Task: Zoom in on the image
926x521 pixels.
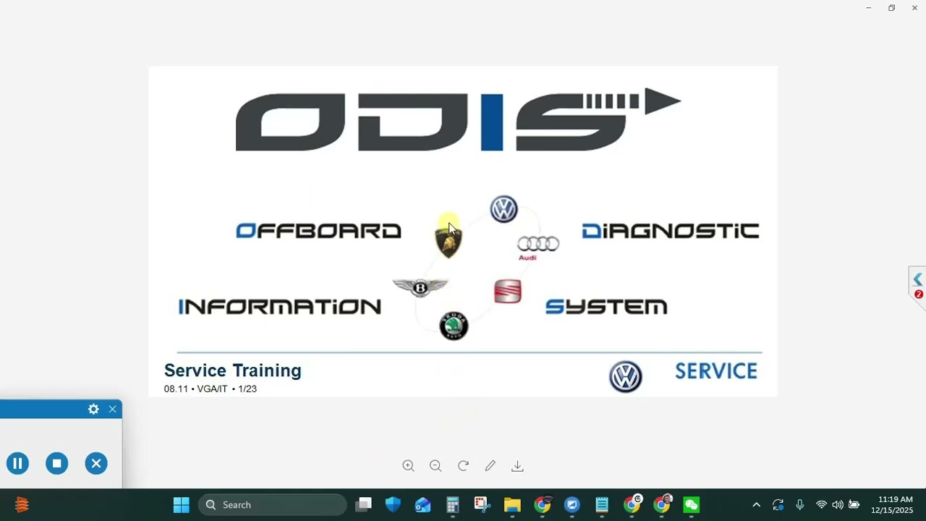Action: tap(408, 466)
